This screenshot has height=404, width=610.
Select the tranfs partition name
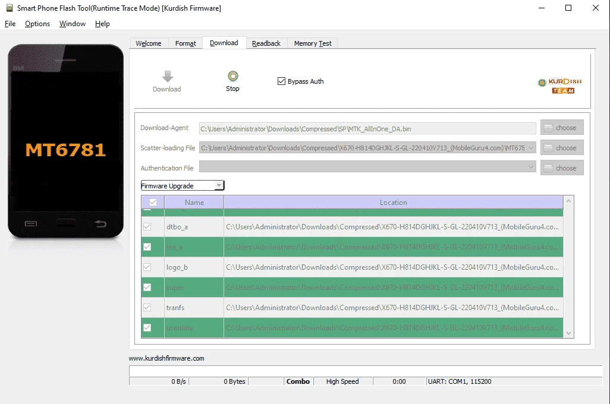[175, 308]
